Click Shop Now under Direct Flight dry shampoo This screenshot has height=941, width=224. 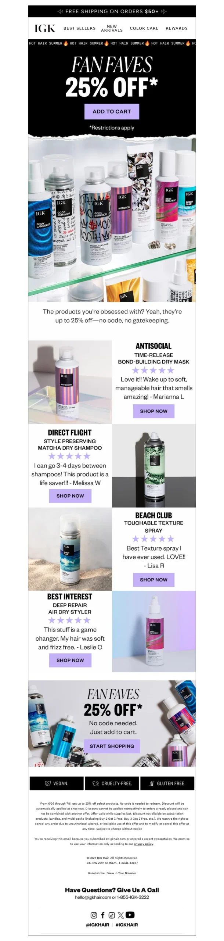pos(70,496)
